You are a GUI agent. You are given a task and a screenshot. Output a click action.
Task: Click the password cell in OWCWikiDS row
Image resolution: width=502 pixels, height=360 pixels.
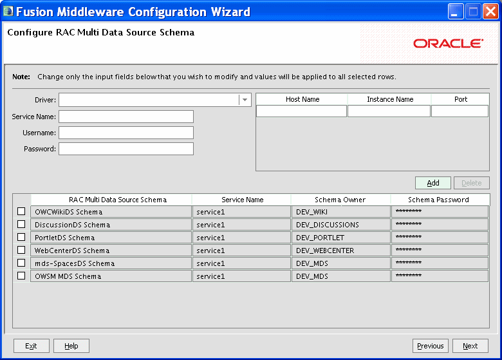[x=440, y=212]
